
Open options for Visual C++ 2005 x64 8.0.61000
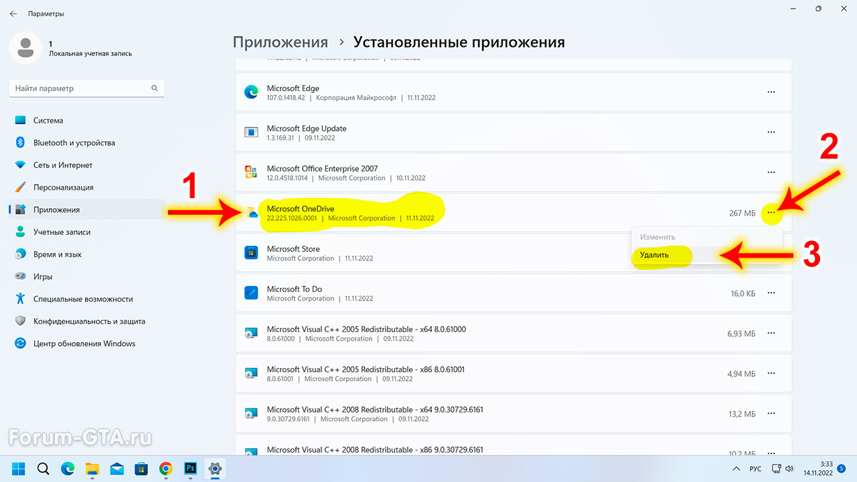click(771, 333)
